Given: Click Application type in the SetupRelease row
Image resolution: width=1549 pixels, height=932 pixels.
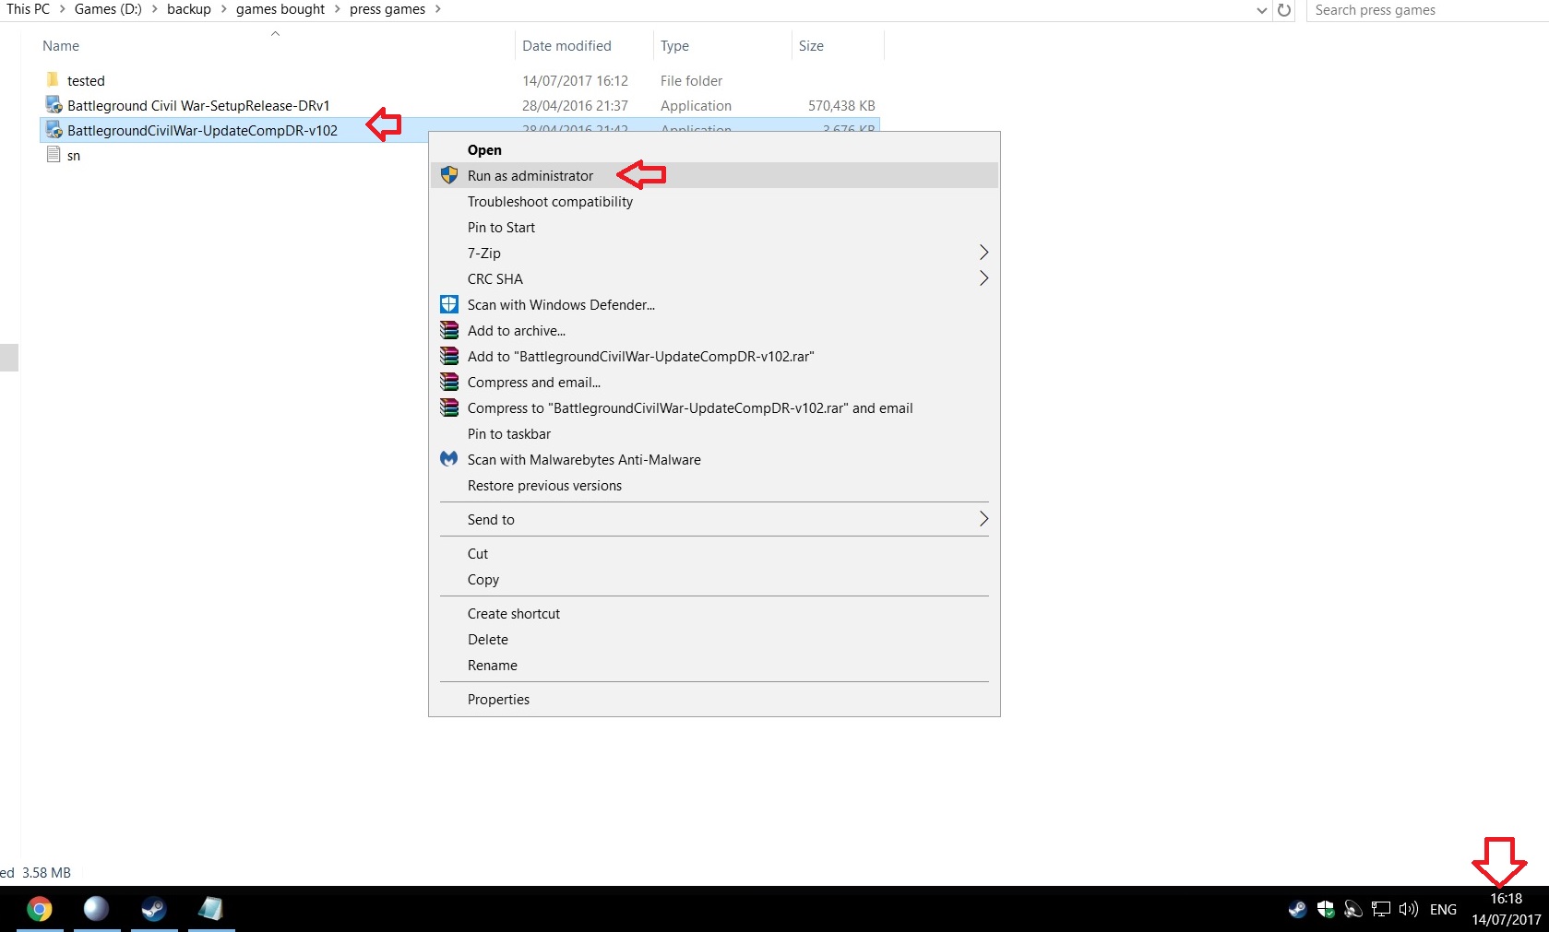Looking at the screenshot, I should point(696,106).
